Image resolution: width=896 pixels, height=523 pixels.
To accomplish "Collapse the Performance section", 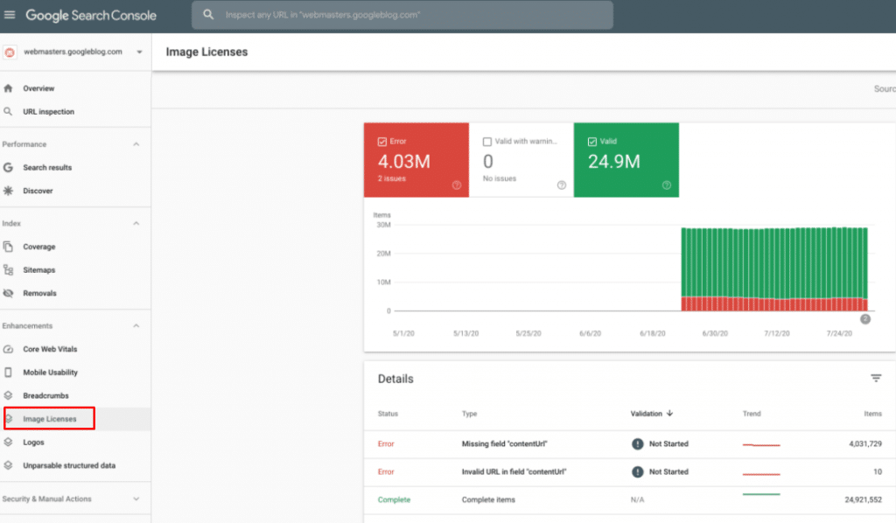I will pos(136,144).
